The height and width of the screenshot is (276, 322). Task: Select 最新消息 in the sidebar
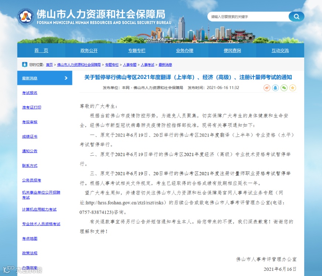pos(45,78)
